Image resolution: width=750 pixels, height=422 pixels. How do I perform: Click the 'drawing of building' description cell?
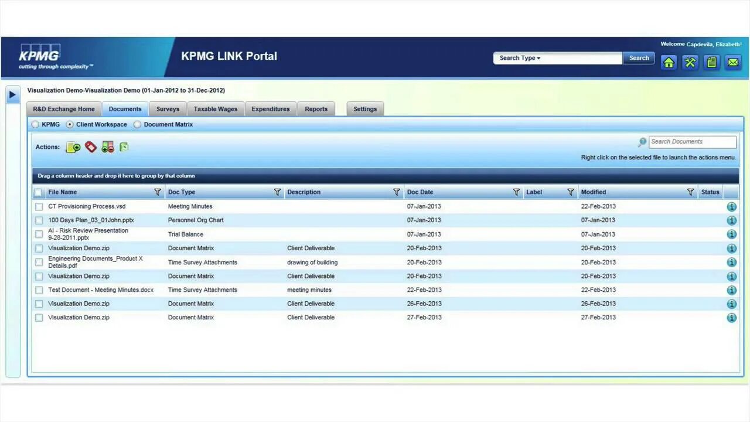tap(312, 263)
